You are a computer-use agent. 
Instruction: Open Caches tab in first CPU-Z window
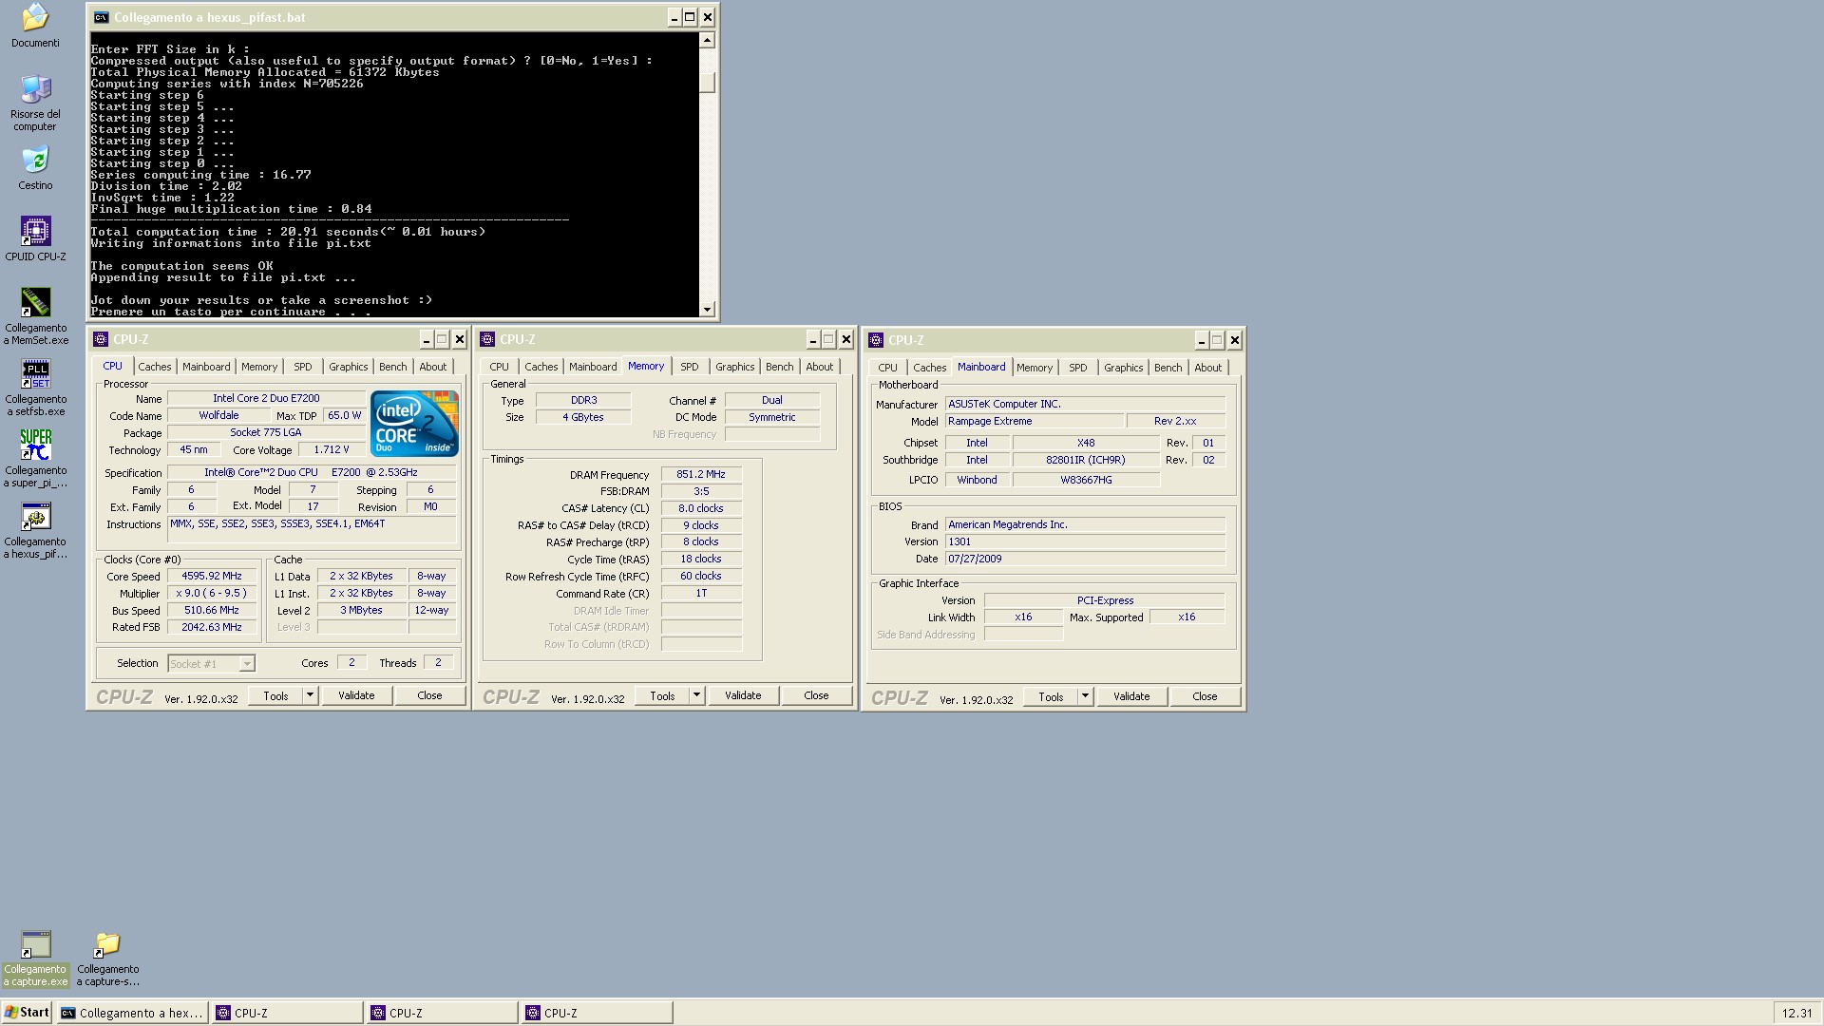click(154, 367)
